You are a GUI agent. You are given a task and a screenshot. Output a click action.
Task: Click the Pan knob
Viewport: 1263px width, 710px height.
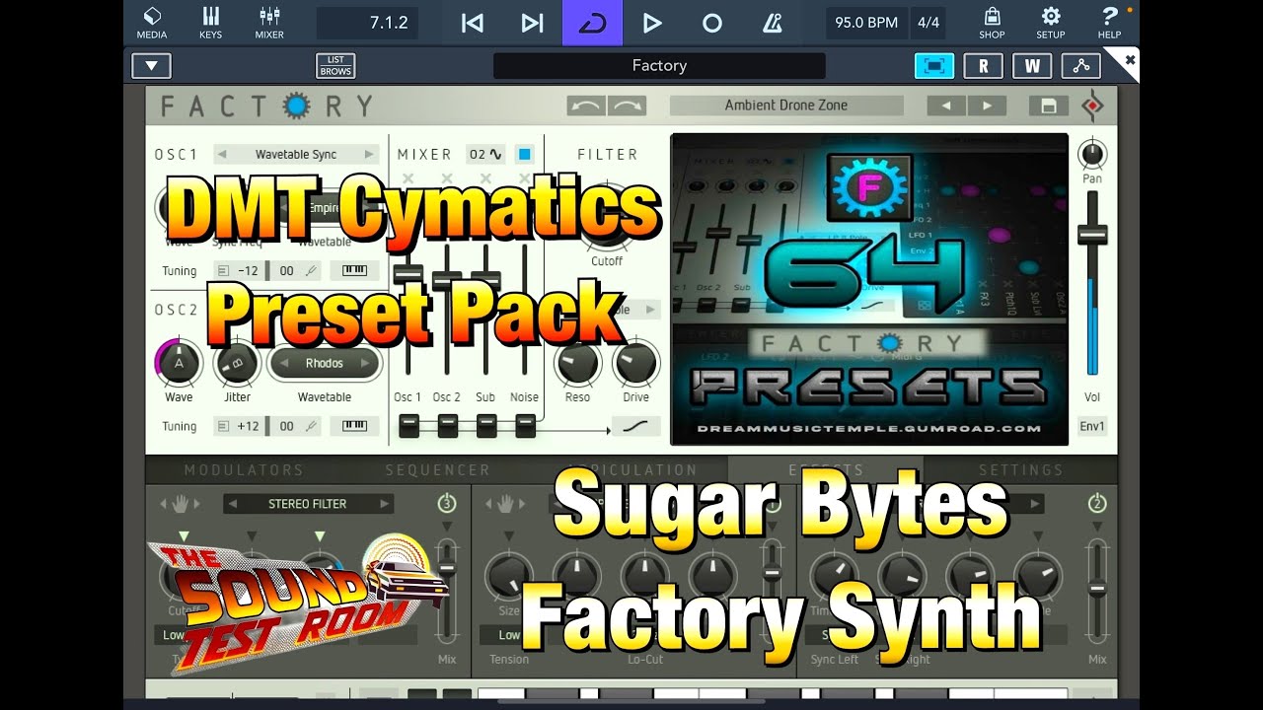1092,154
